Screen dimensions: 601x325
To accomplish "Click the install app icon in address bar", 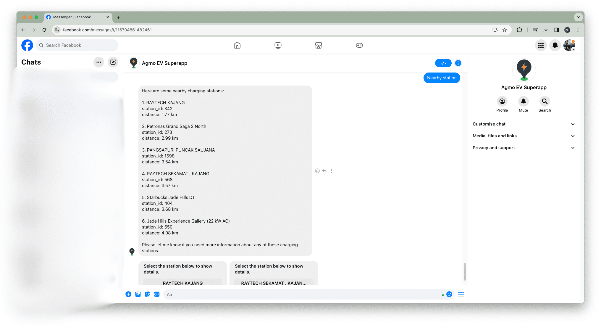I will click(x=495, y=30).
